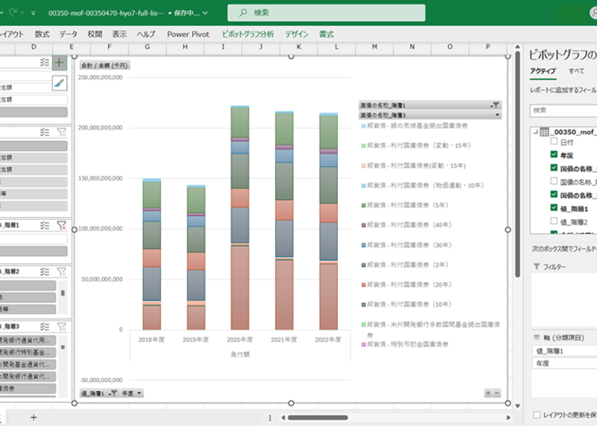This screenshot has width=597, height=426.
Task: Click the sheet tab bar three-dot handle
Action: coord(270,418)
